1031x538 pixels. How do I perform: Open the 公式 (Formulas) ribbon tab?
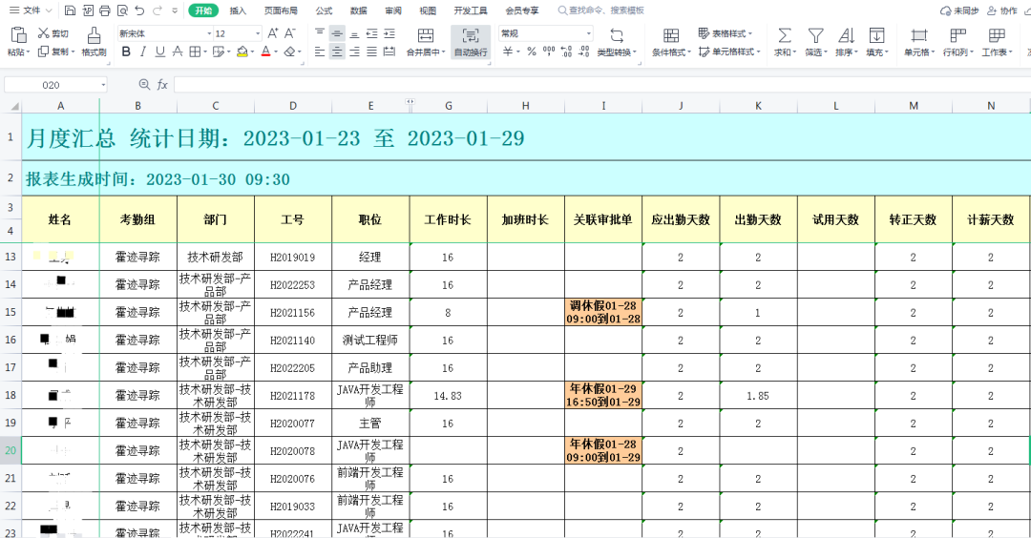point(324,10)
